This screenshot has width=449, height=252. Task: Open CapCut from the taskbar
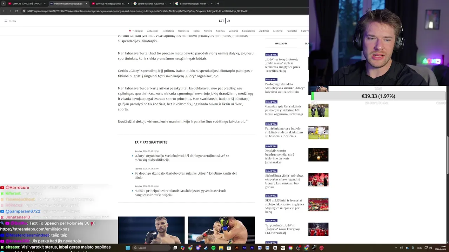click(x=275, y=248)
